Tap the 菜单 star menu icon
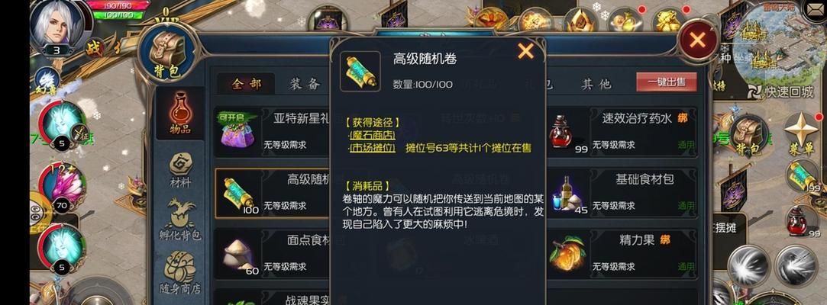Image resolution: width=827 pixels, height=305 pixels. tap(801, 134)
